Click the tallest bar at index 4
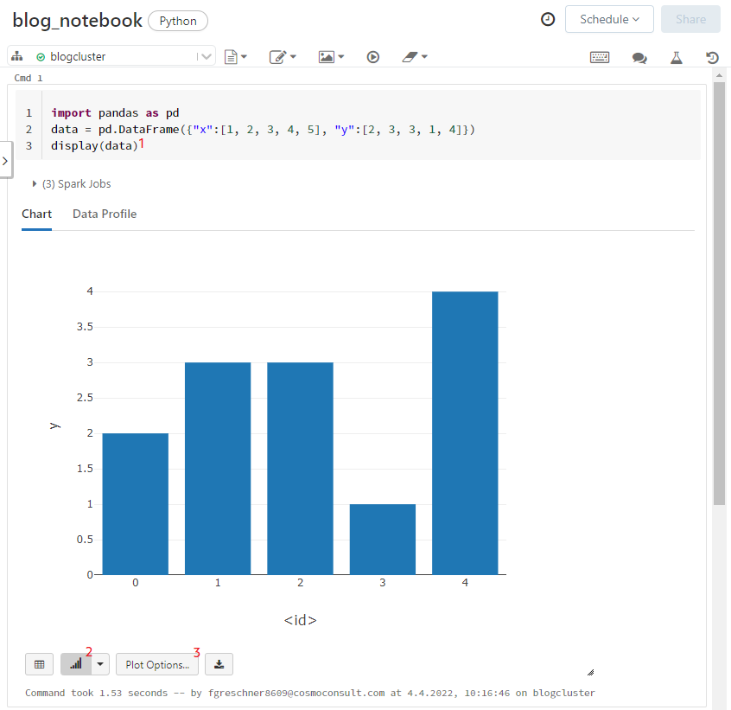This screenshot has height=710, width=731. click(465, 433)
